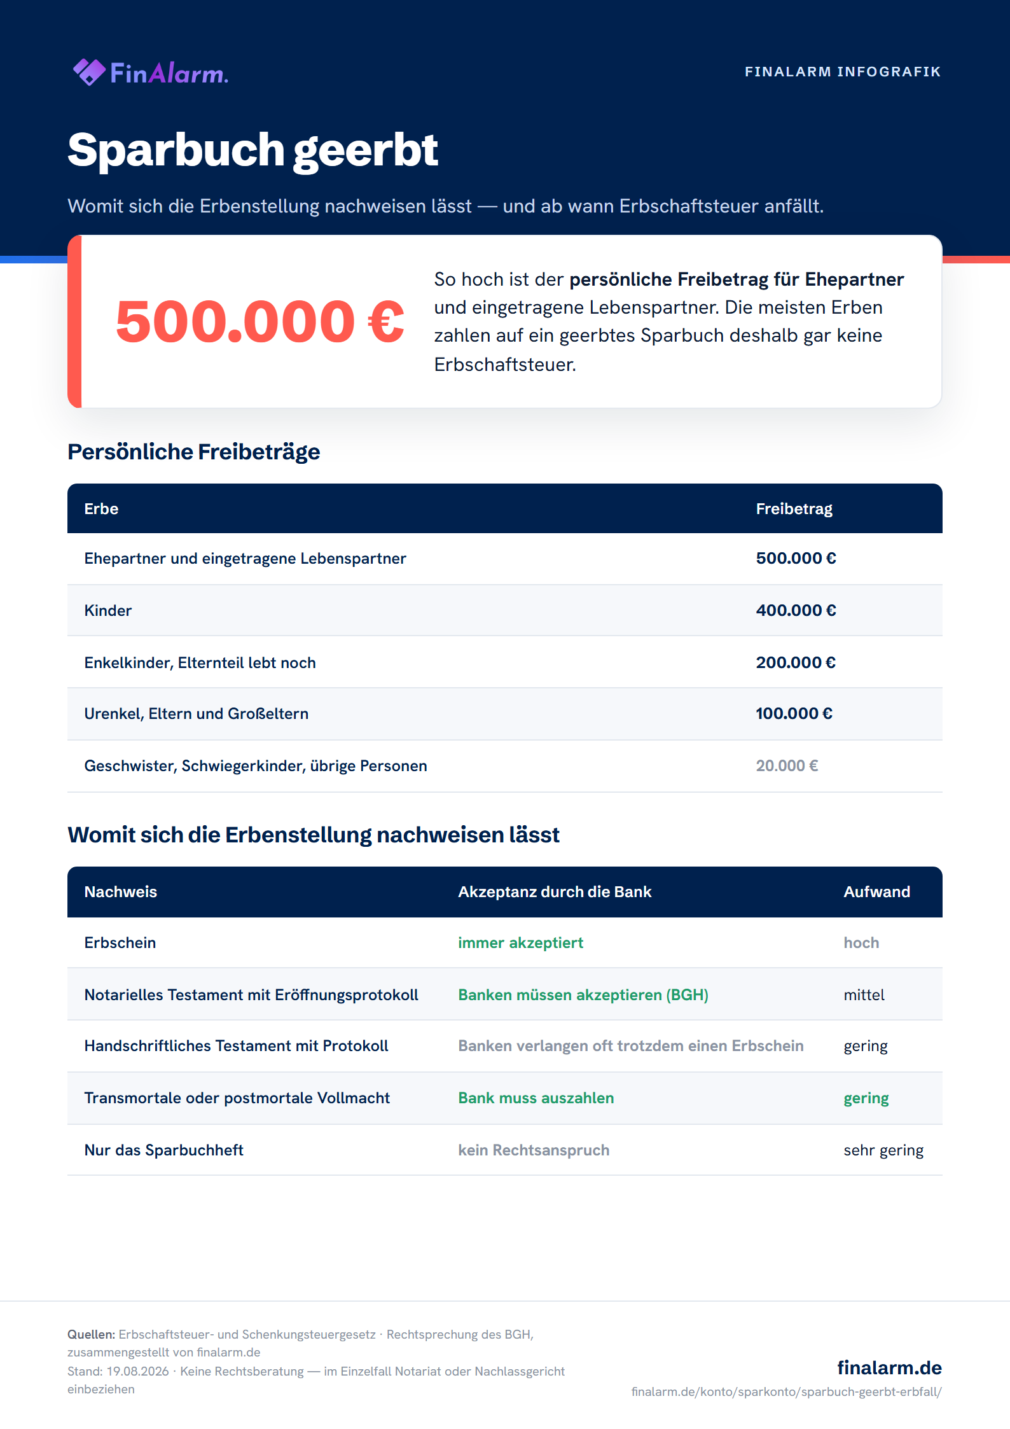Select the 500.000 € headline figure
Viewport: 1010px width, 1429px height.
[259, 321]
